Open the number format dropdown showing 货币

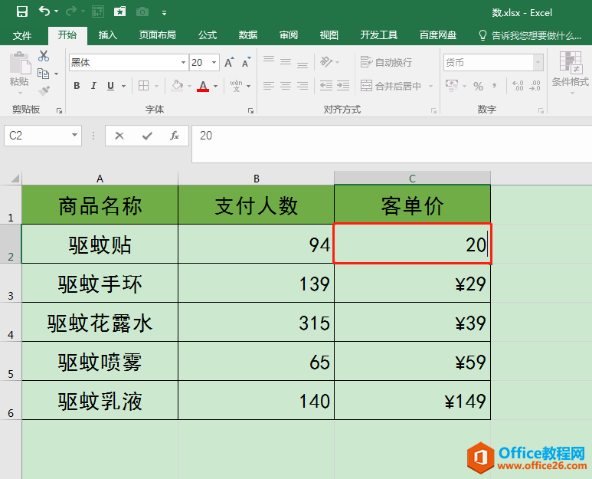click(x=538, y=63)
